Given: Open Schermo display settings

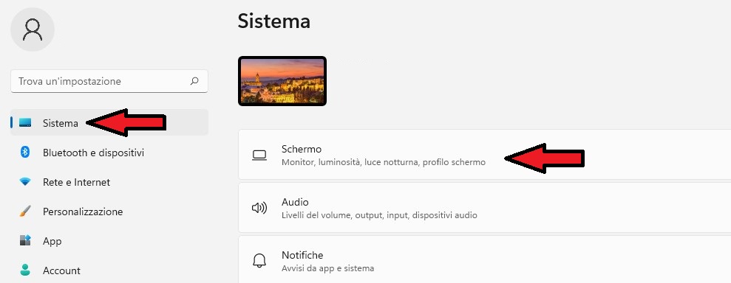Looking at the screenshot, I should [x=484, y=155].
